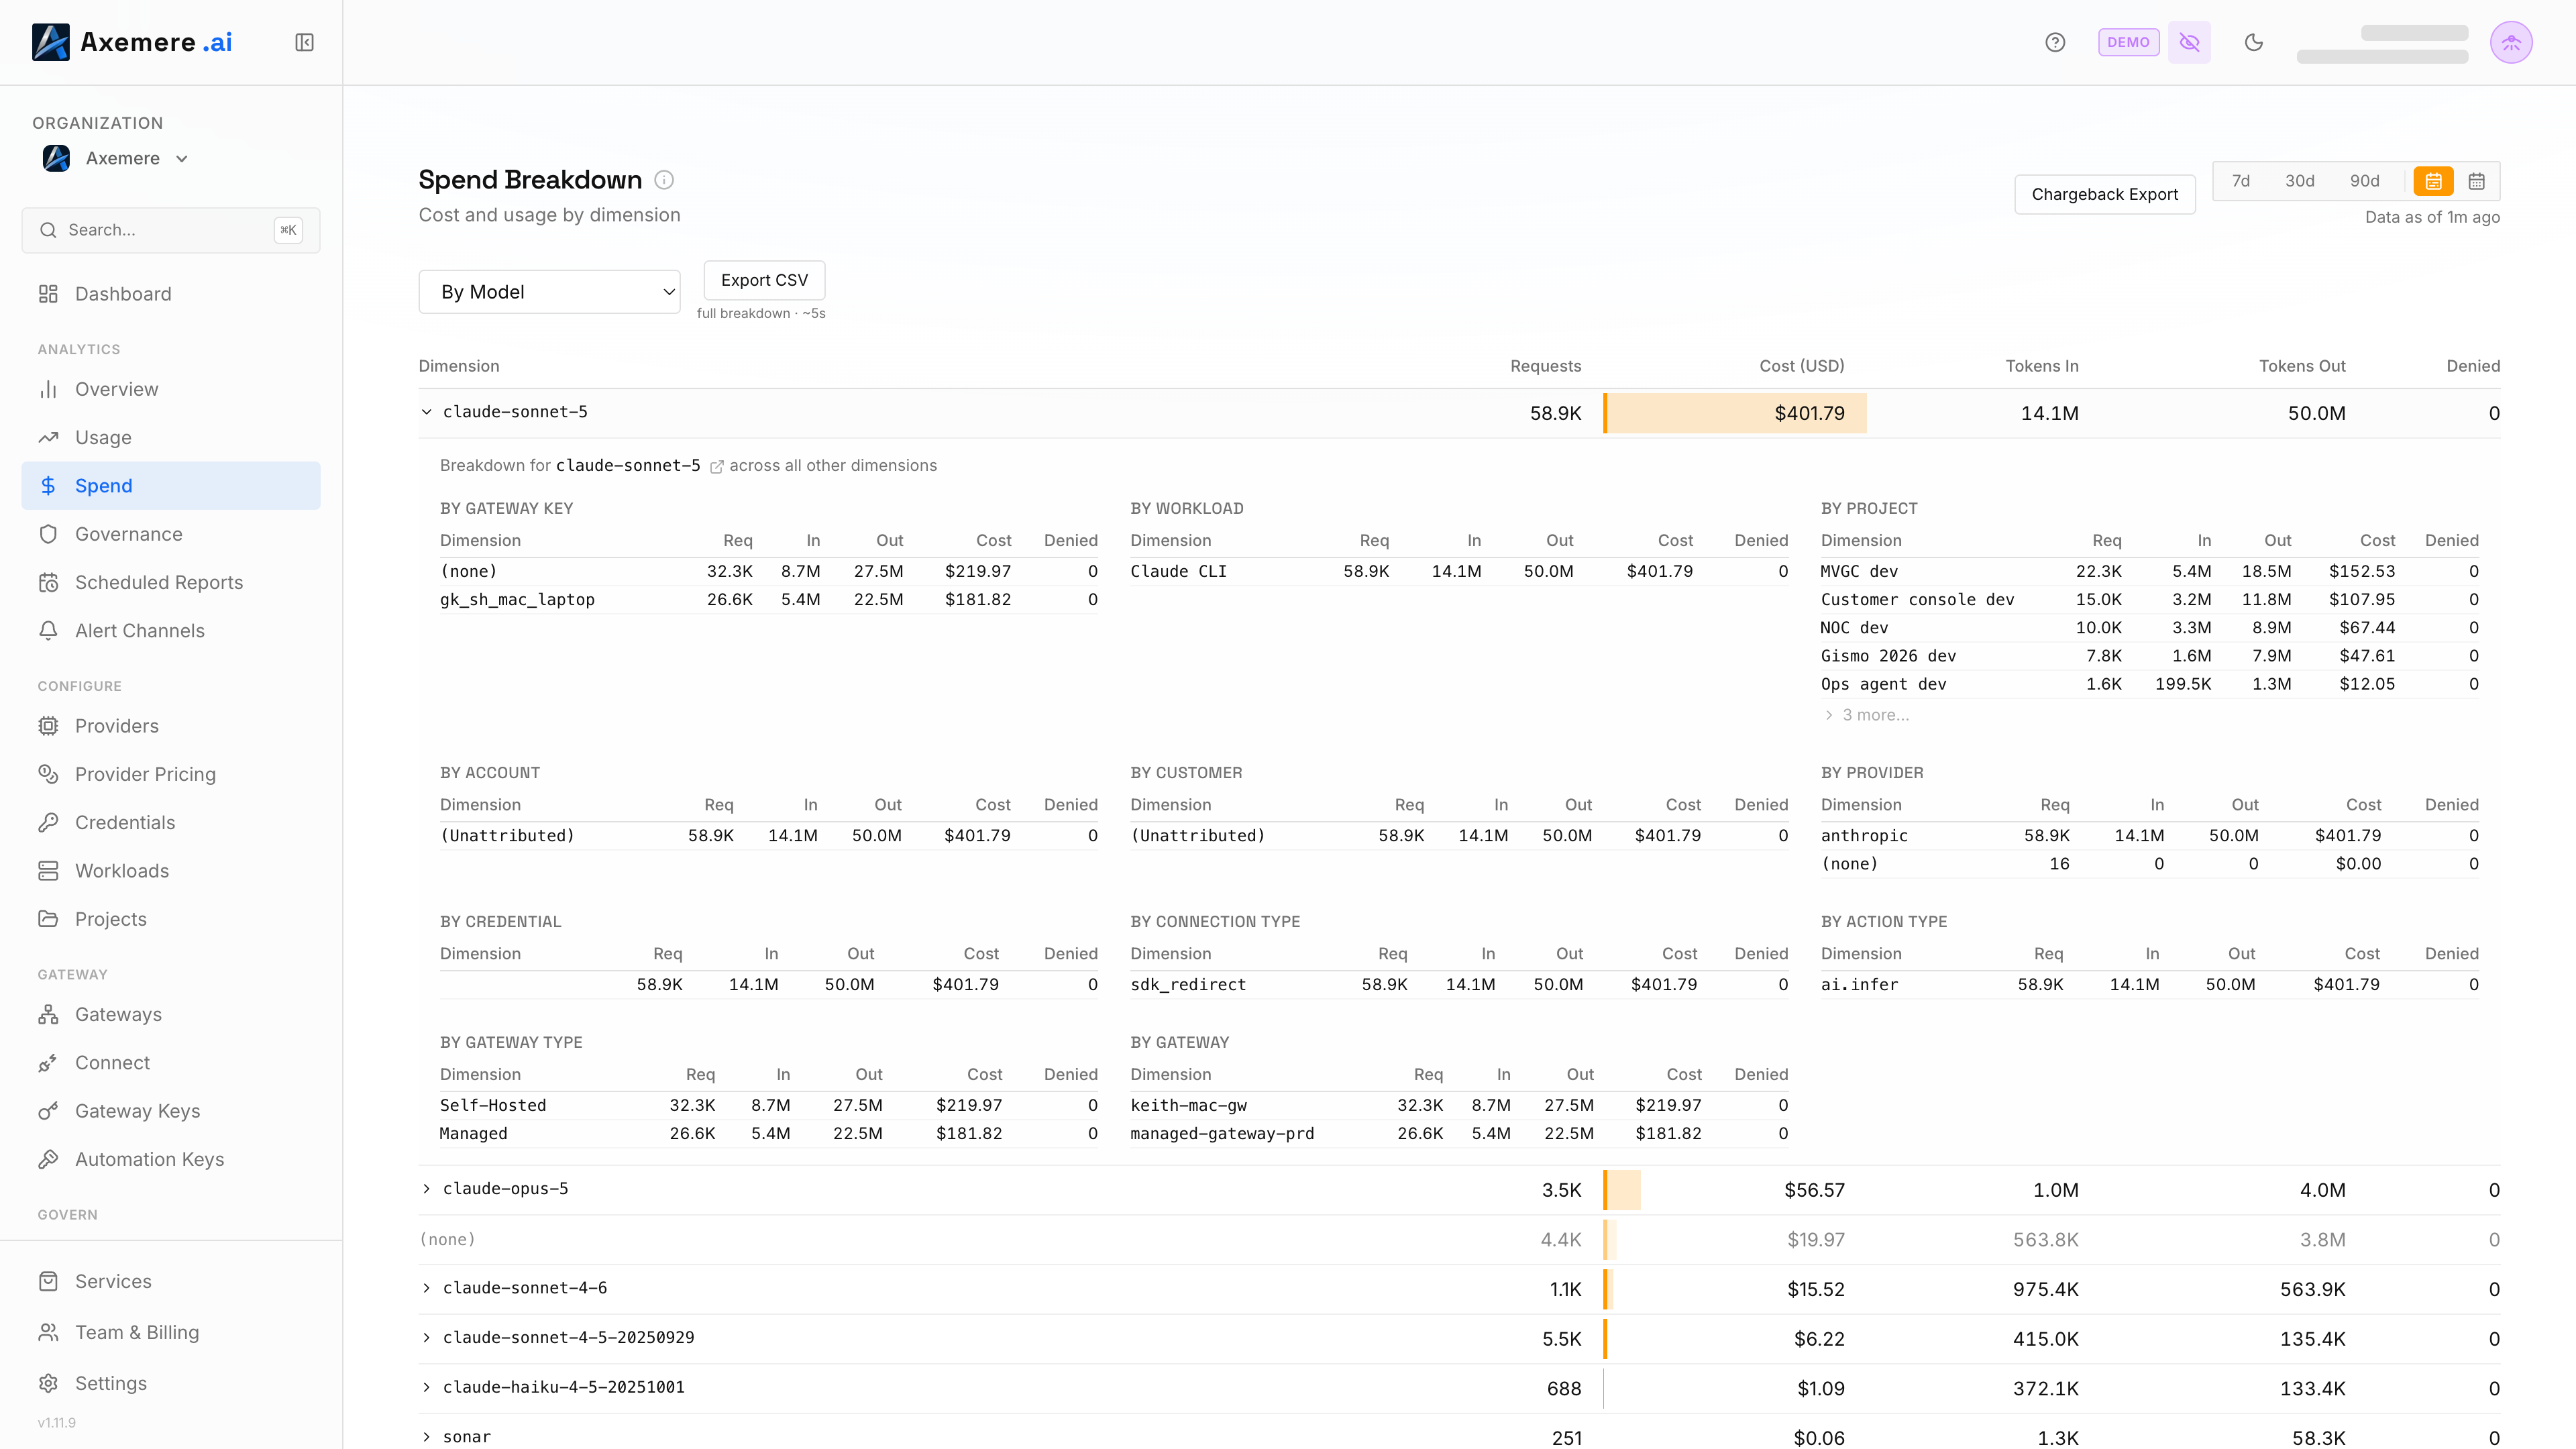Viewport: 2576px width, 1449px height.
Task: Click the Automation Keys icon
Action: click(x=48, y=1160)
